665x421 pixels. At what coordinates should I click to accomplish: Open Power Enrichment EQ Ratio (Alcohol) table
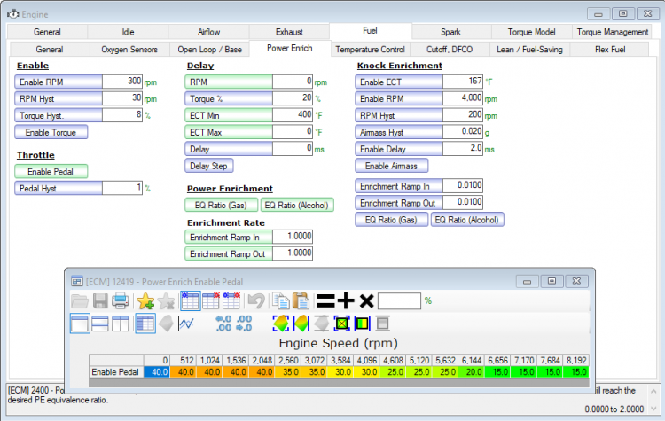(297, 206)
